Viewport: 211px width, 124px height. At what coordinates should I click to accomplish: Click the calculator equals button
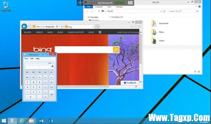tap(51, 94)
